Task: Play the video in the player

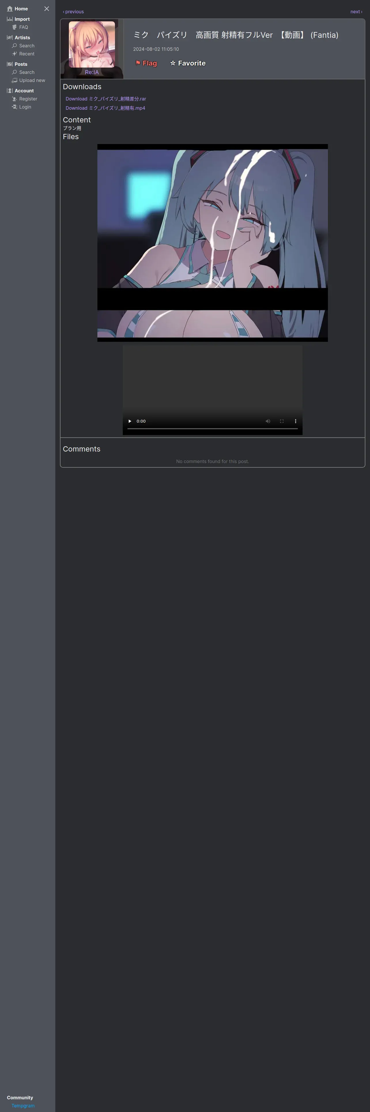Action: [130, 421]
